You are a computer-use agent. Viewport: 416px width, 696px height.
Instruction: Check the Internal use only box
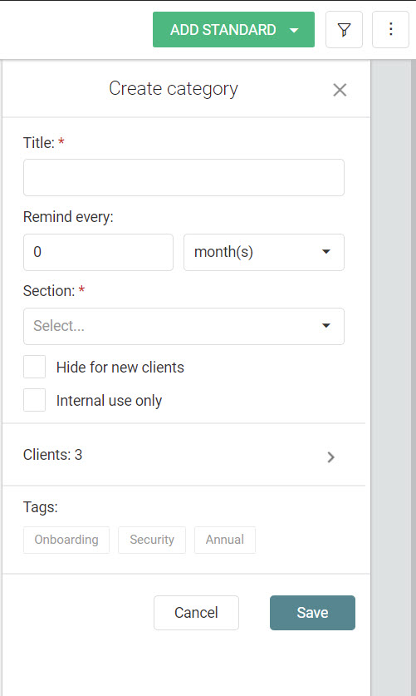(35, 400)
